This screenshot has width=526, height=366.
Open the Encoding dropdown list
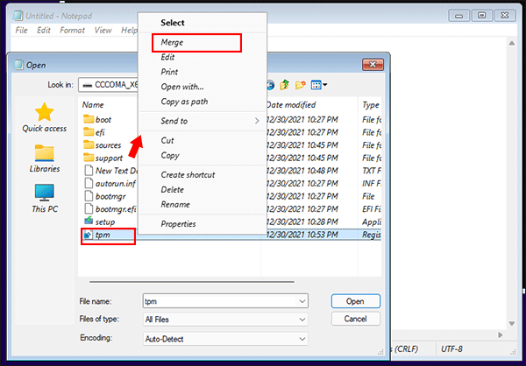[302, 339]
